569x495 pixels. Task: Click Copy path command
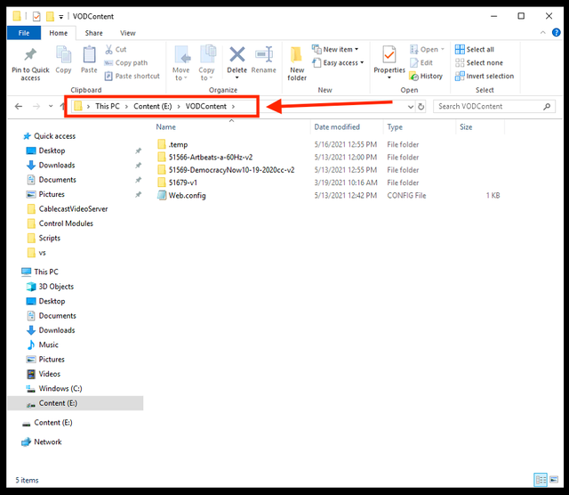pyautogui.click(x=126, y=62)
